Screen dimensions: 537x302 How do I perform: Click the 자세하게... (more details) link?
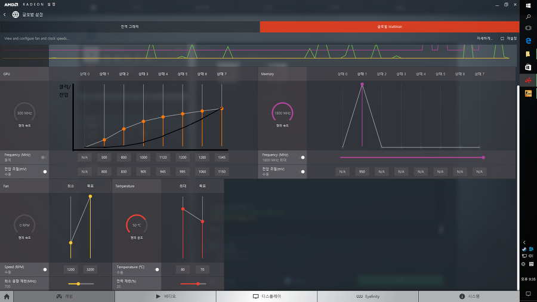(484, 38)
